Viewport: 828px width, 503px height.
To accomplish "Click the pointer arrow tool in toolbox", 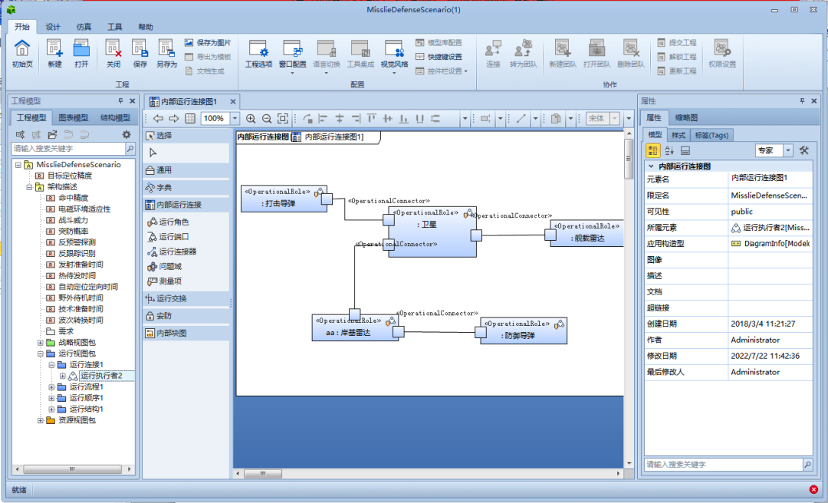I will pos(153,153).
